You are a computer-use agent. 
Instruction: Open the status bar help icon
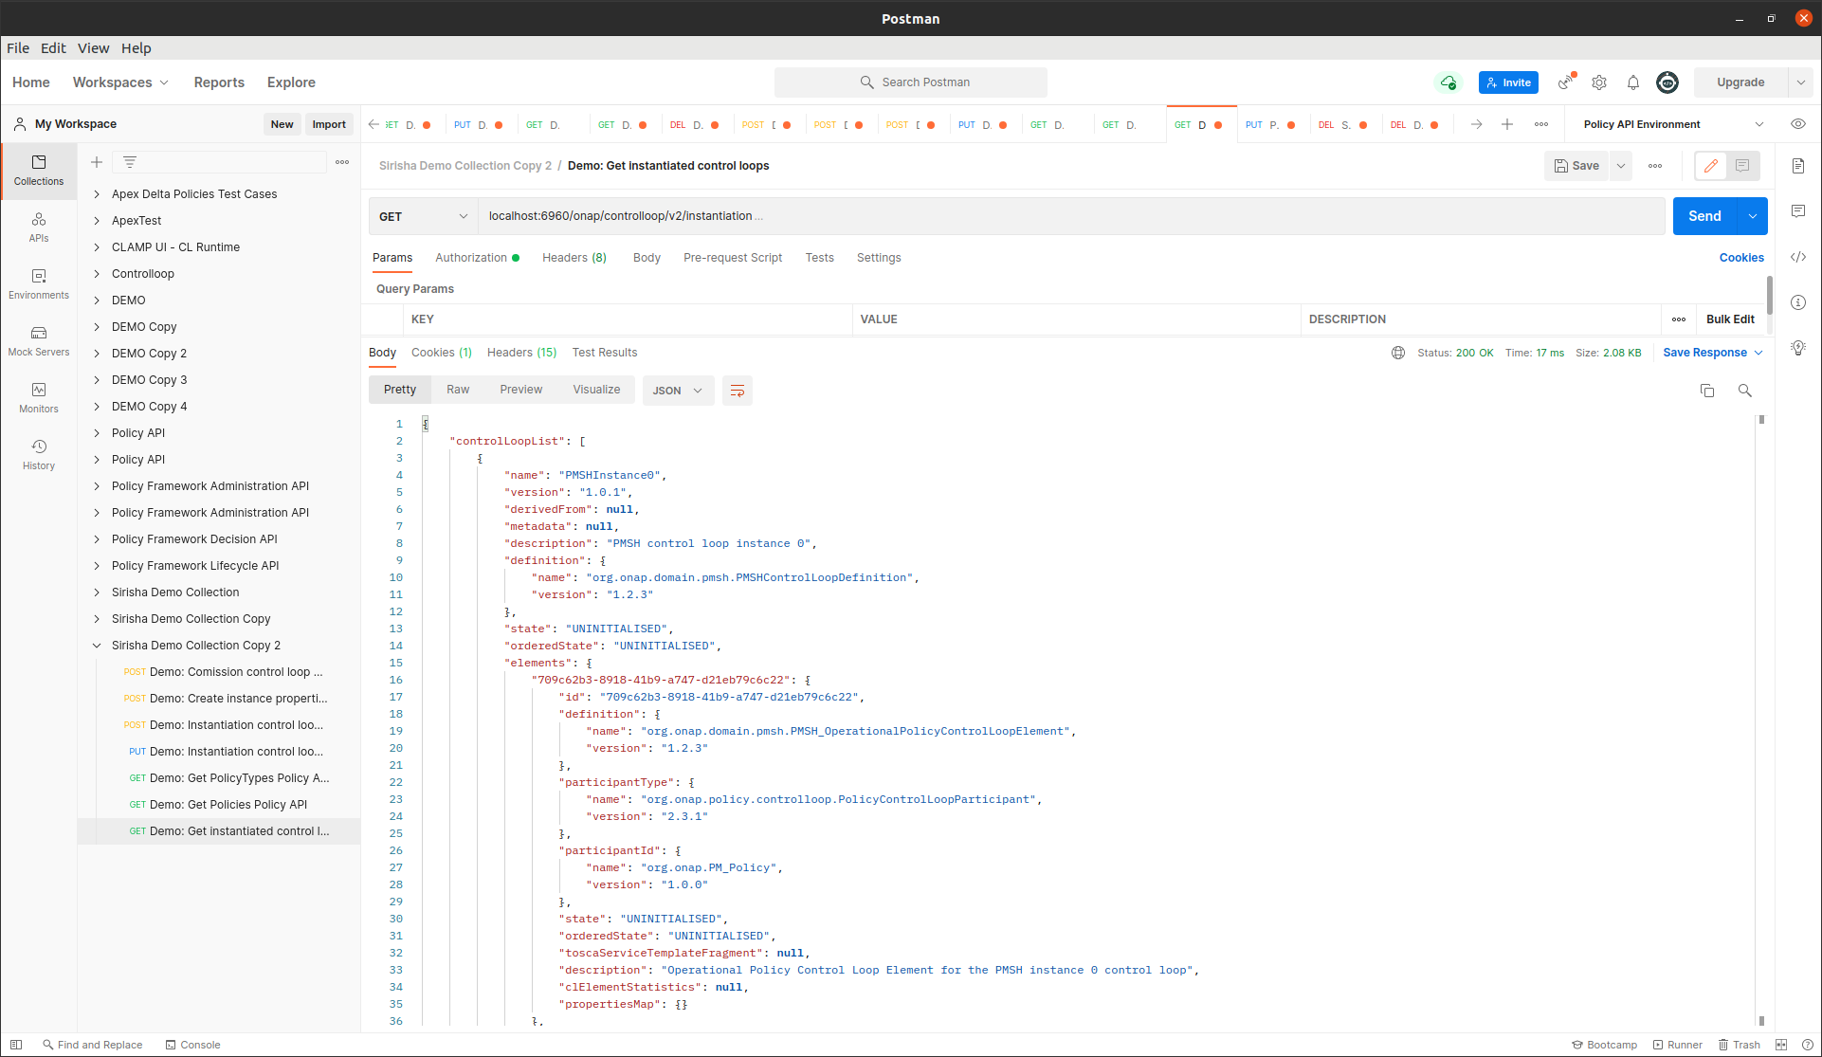(1808, 1045)
